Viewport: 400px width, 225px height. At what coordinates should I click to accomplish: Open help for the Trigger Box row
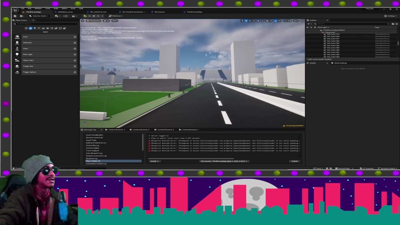[75, 66]
